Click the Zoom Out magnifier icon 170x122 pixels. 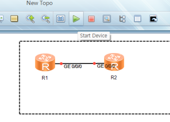coord(46,19)
